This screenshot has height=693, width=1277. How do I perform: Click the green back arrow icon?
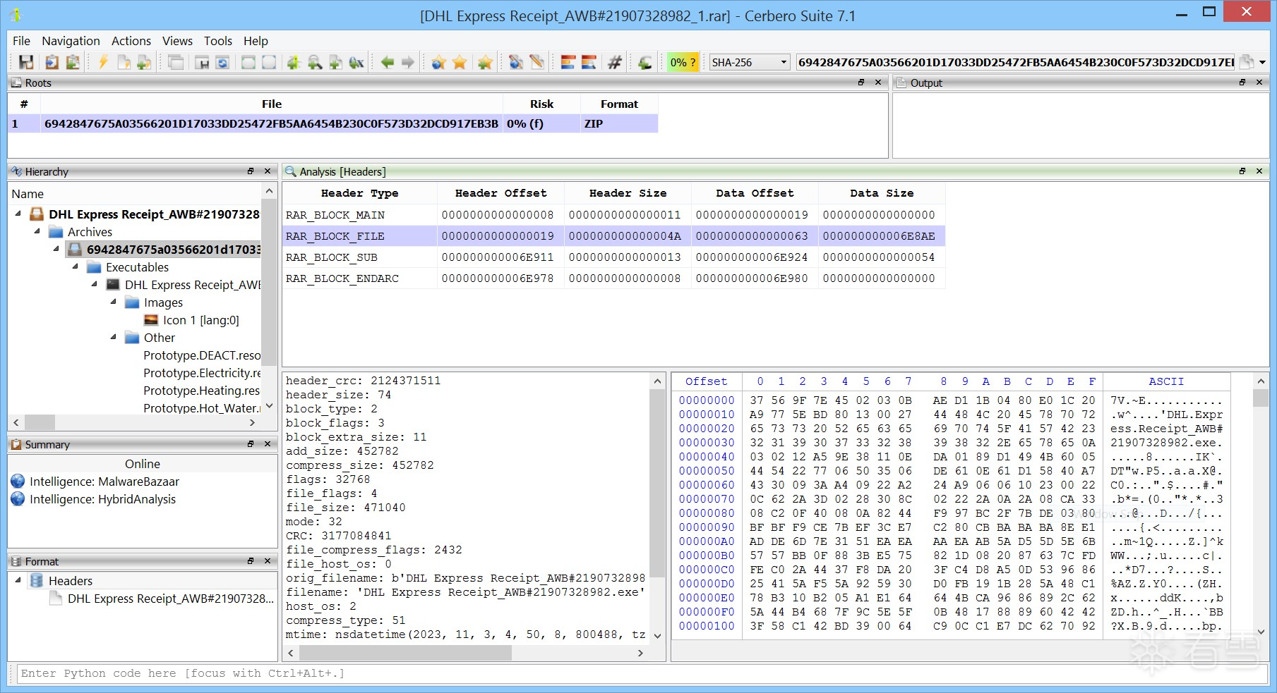coord(387,63)
